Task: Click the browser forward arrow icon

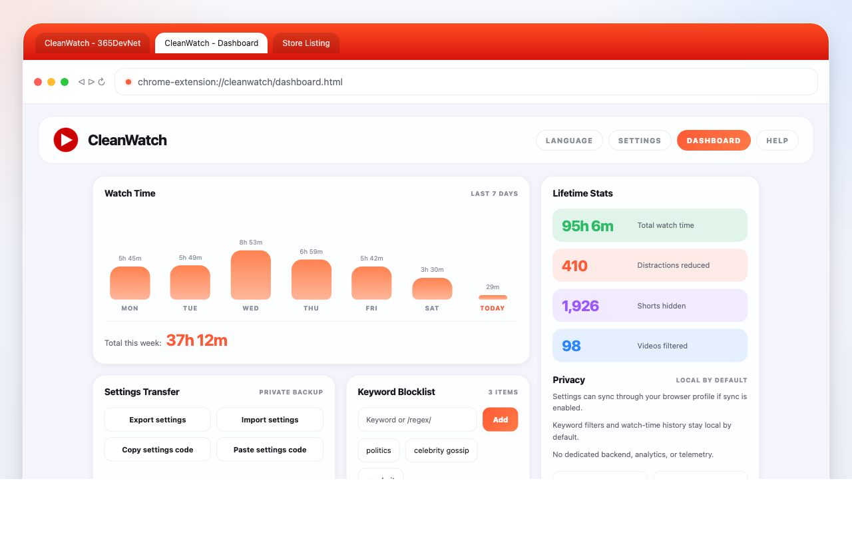Action: [91, 82]
